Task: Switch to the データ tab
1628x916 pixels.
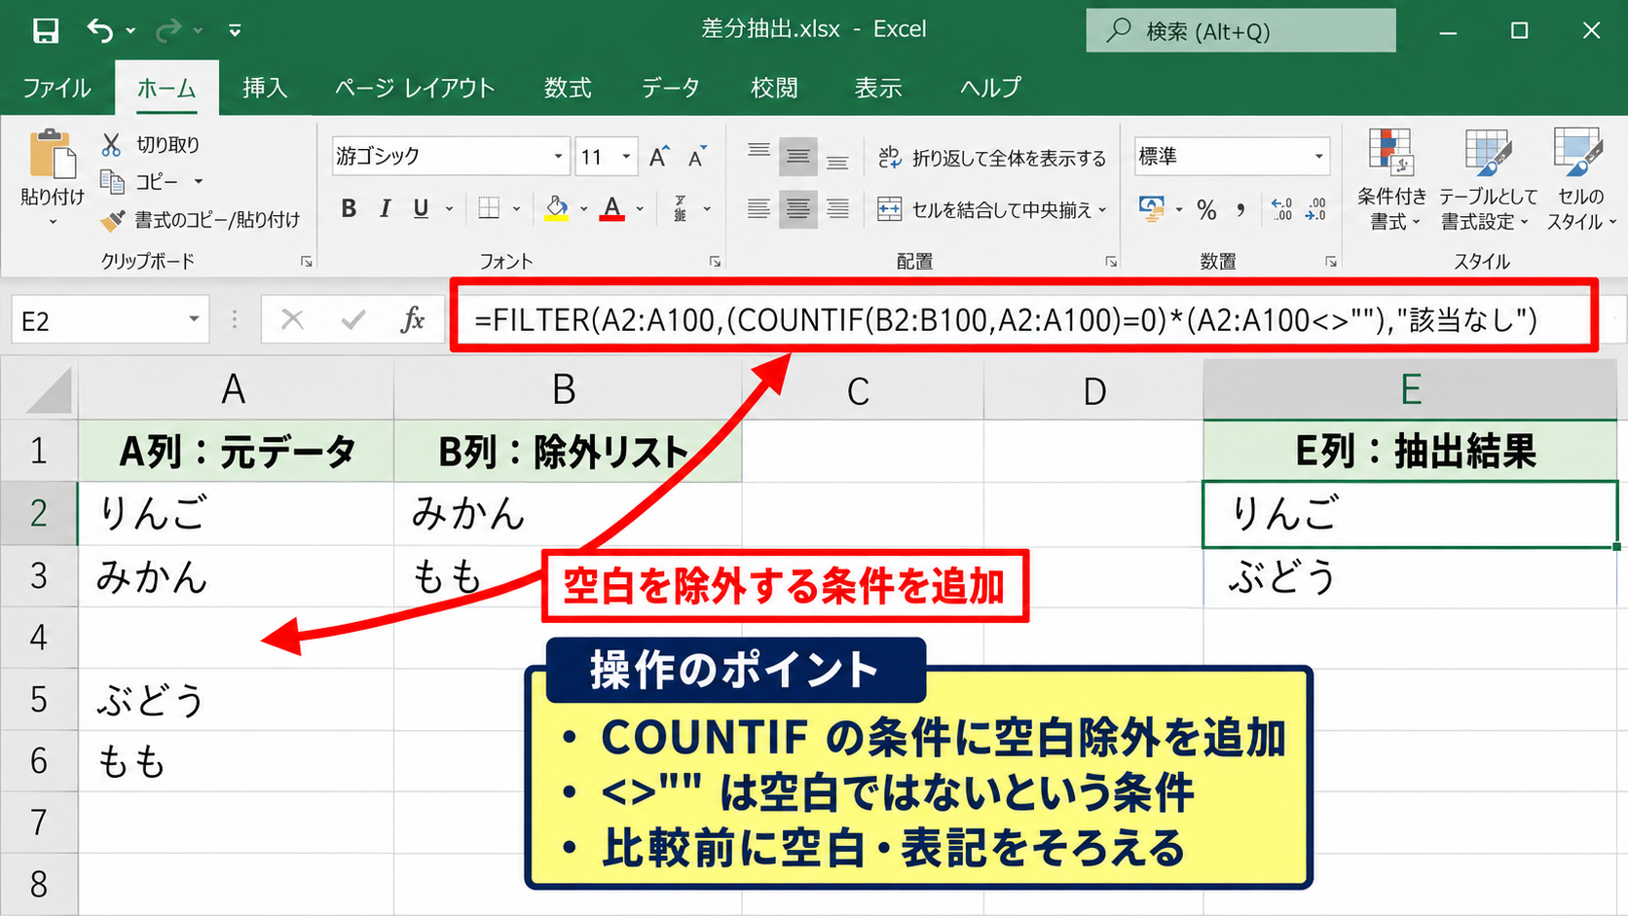Action: [x=670, y=88]
